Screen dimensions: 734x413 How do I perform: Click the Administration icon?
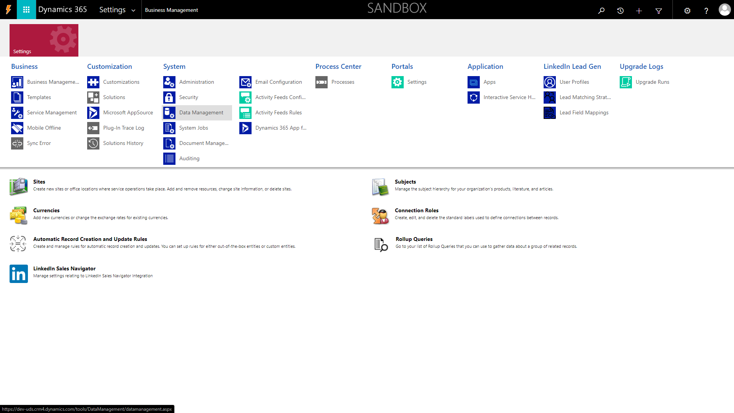pyautogui.click(x=169, y=82)
